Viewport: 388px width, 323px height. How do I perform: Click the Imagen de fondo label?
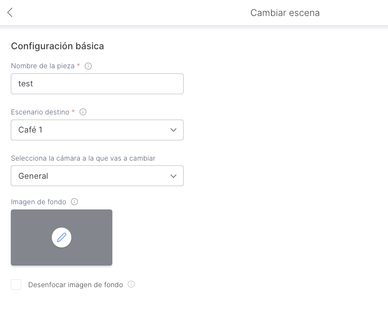coord(38,202)
